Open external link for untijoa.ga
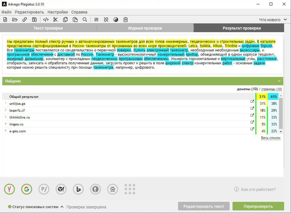Image resolution: width=291 pixels, height=213 pixels. tap(252, 102)
